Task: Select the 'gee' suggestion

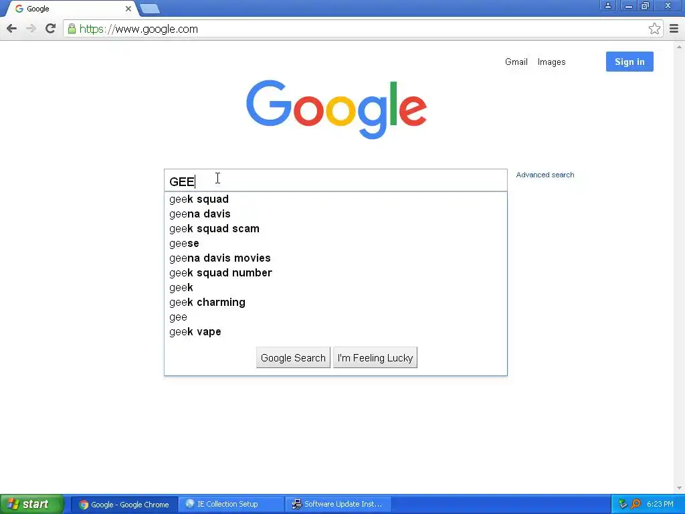Action: point(336,317)
